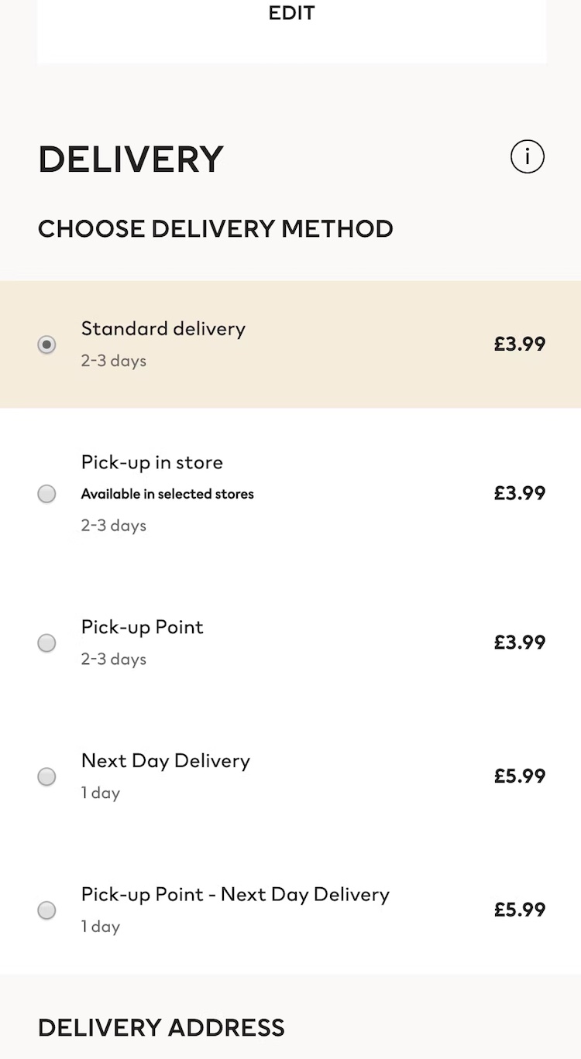The height and width of the screenshot is (1059, 581).
Task: Click the Choose Delivery Method heading
Action: tap(215, 229)
